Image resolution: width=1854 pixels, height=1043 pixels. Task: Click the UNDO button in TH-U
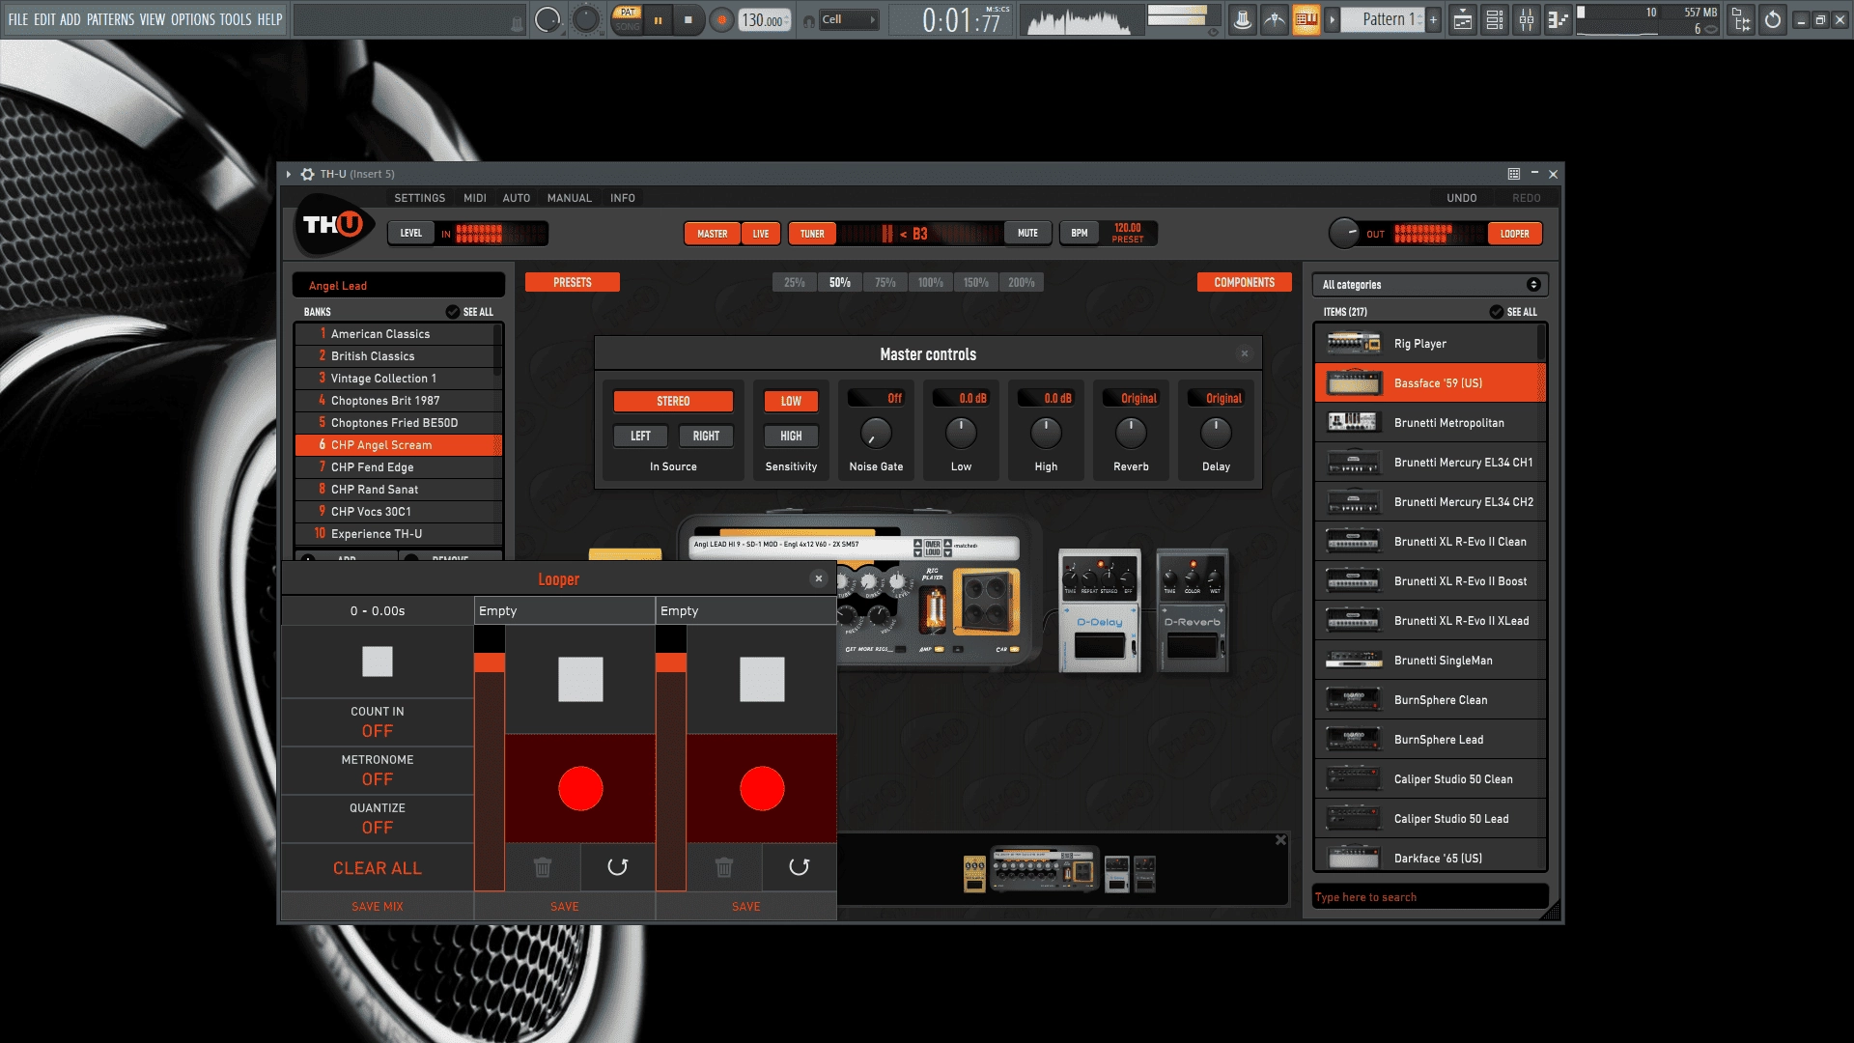coord(1462,198)
